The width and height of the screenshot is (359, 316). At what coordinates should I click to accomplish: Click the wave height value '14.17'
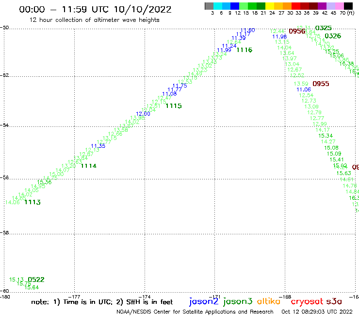323,130
